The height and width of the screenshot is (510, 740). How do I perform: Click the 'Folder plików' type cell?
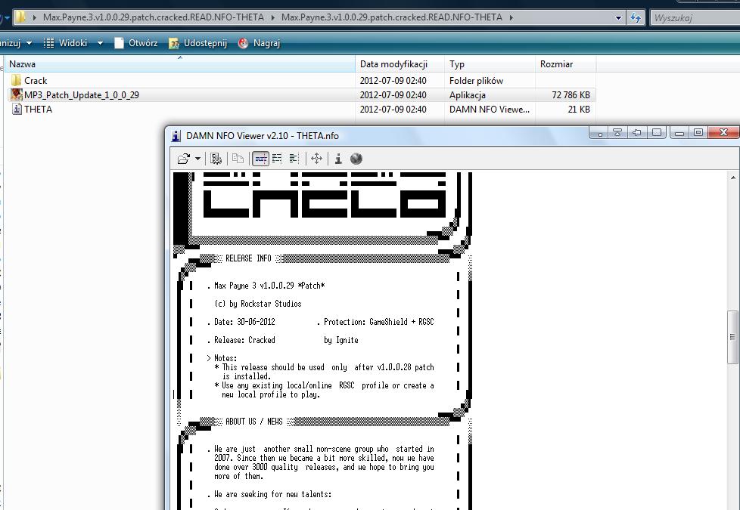tap(476, 81)
